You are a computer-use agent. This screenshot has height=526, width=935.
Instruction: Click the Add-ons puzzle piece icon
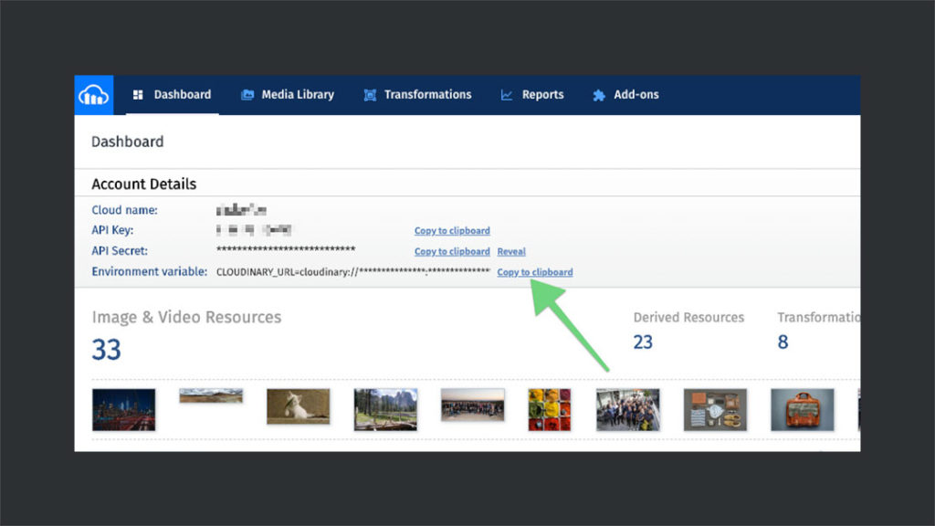(x=599, y=95)
